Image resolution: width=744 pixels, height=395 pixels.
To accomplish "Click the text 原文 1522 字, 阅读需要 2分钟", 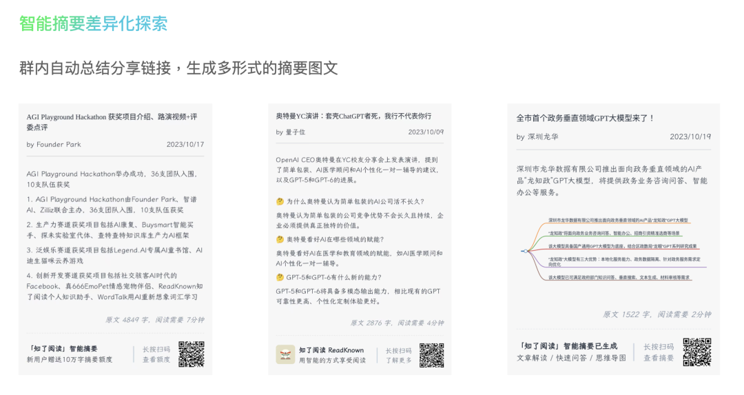I will click(x=657, y=314).
